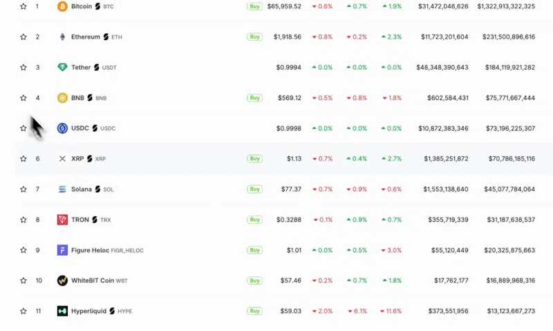Viewport: 553px width, 331px height.
Task: Click Hyperliquid 7d change 11.6%
Action: [391, 311]
